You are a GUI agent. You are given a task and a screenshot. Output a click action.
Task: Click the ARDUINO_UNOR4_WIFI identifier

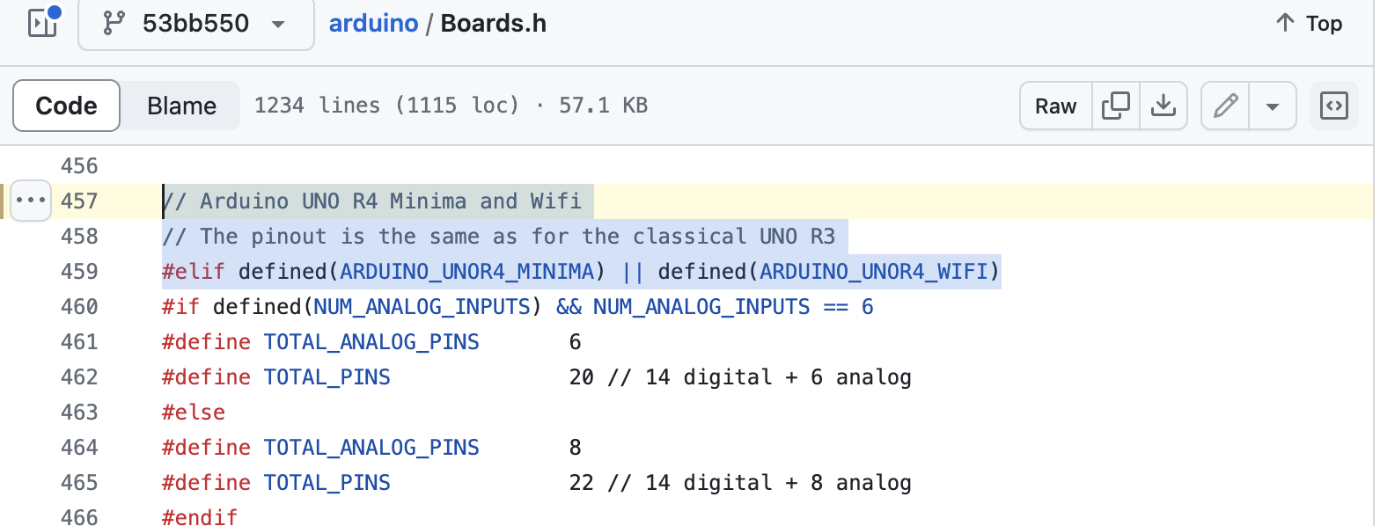873,271
